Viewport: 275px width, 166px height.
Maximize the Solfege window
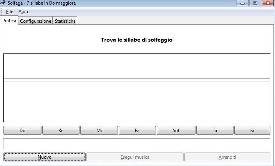coord(255,3)
